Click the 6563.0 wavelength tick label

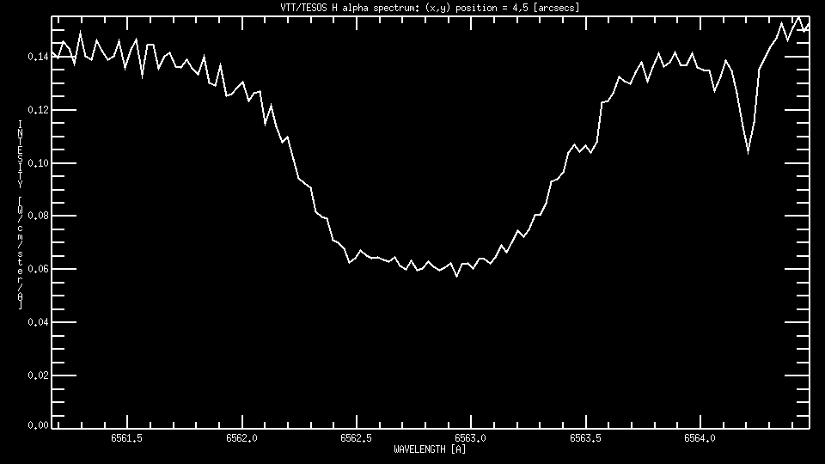click(471, 437)
